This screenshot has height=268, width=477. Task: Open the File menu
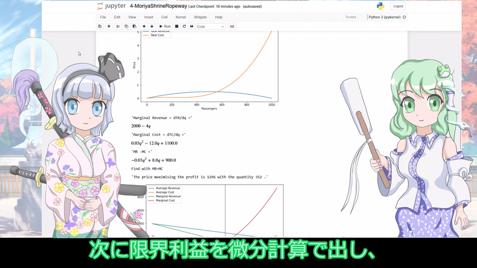103,17
